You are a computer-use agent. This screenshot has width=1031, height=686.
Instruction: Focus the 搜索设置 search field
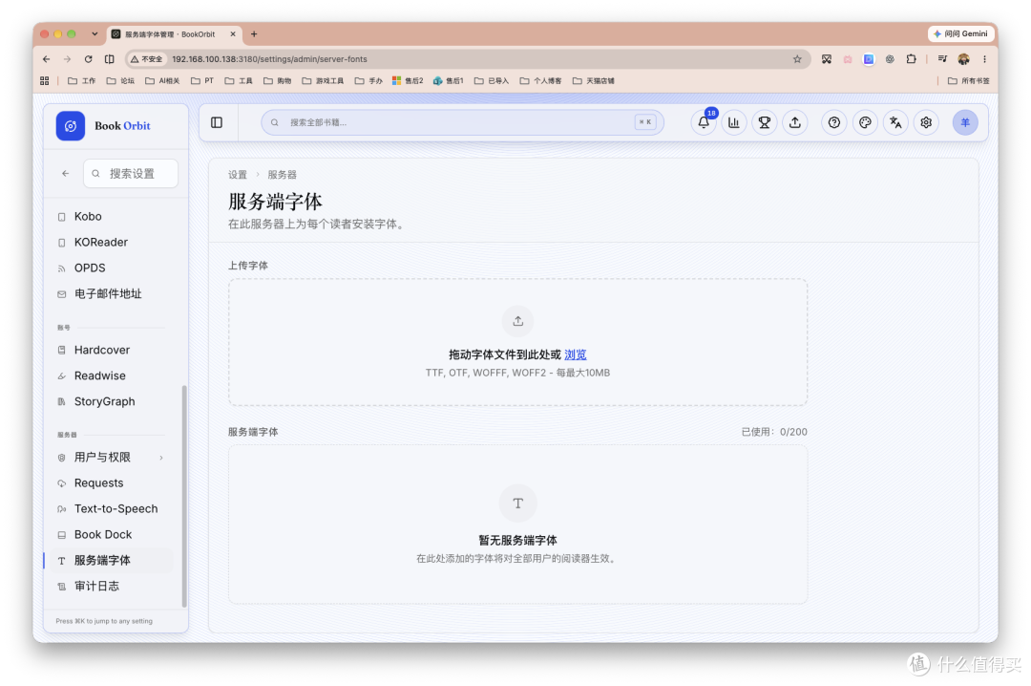coord(131,174)
